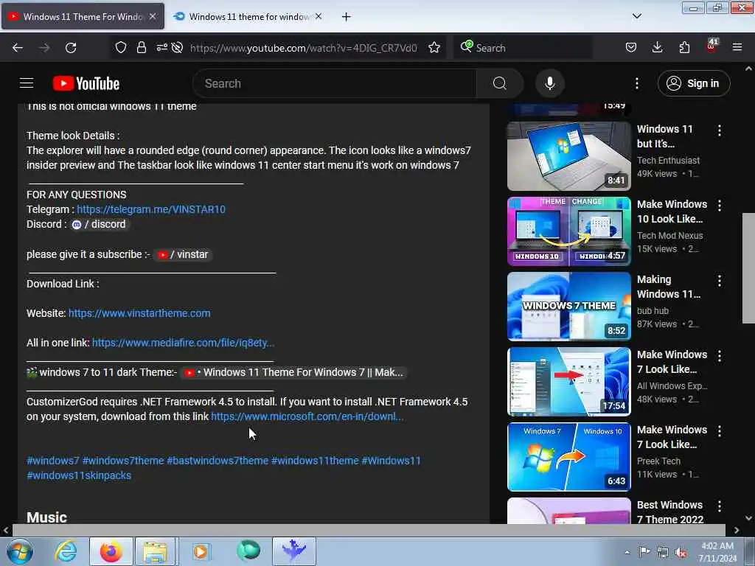
Task: Open the 6:43 Windows 7 to Windows 10 thumbnail
Action: pos(568,456)
